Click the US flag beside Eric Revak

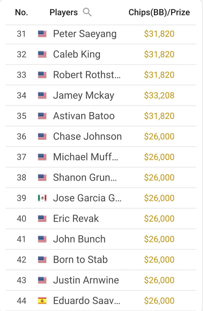tap(42, 218)
